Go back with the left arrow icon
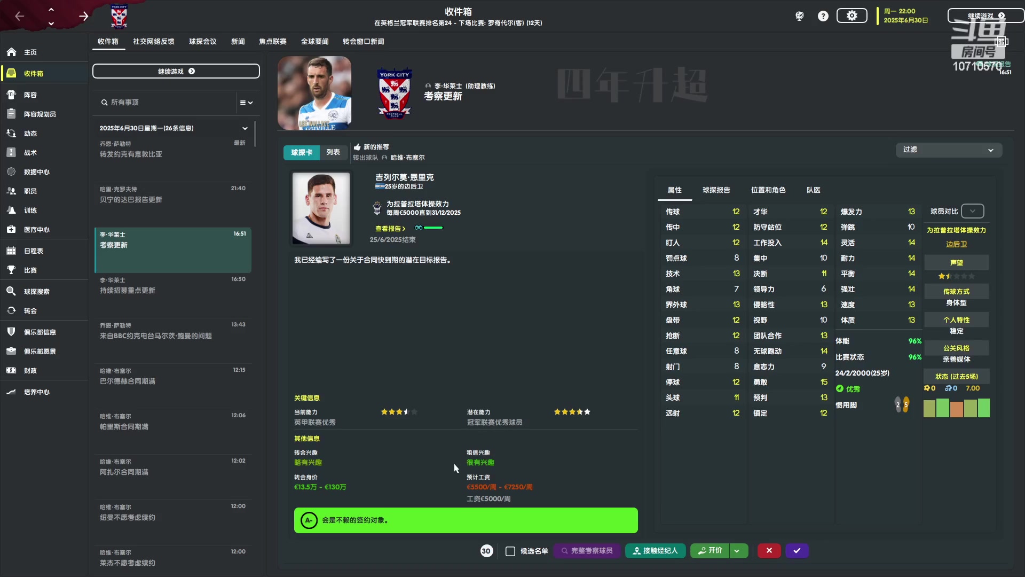This screenshot has height=577, width=1025. 20,16
